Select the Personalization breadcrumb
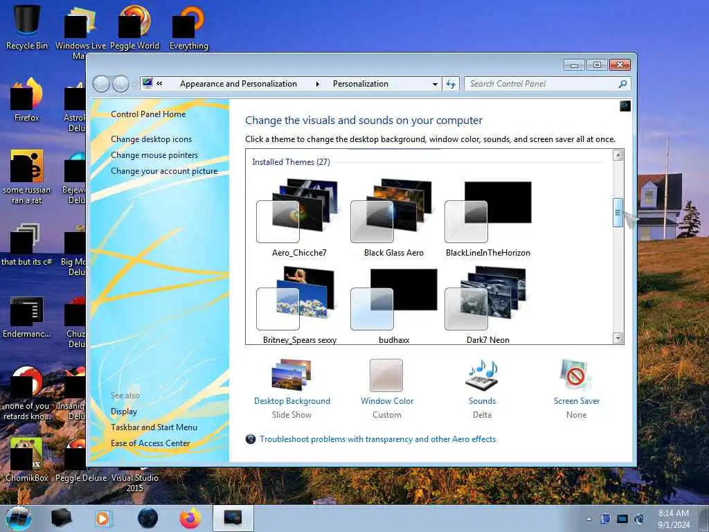This screenshot has width=709, height=532. pyautogui.click(x=360, y=84)
